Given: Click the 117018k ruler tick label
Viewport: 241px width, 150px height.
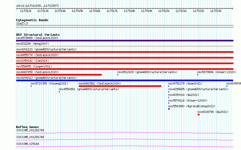Looking at the screenshot, I should click(x=129, y=11).
